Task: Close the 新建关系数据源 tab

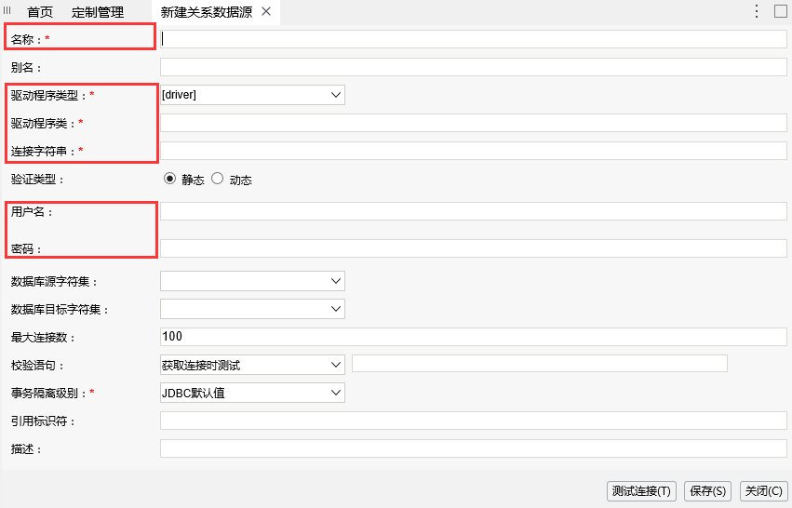Action: pyautogui.click(x=266, y=11)
